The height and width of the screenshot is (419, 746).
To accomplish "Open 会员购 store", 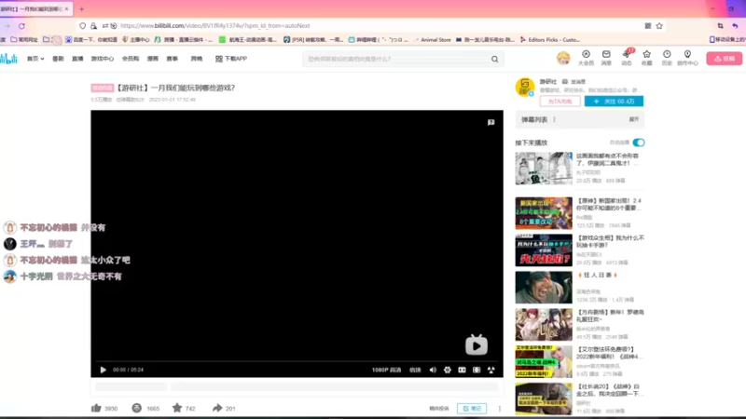I will click(131, 59).
